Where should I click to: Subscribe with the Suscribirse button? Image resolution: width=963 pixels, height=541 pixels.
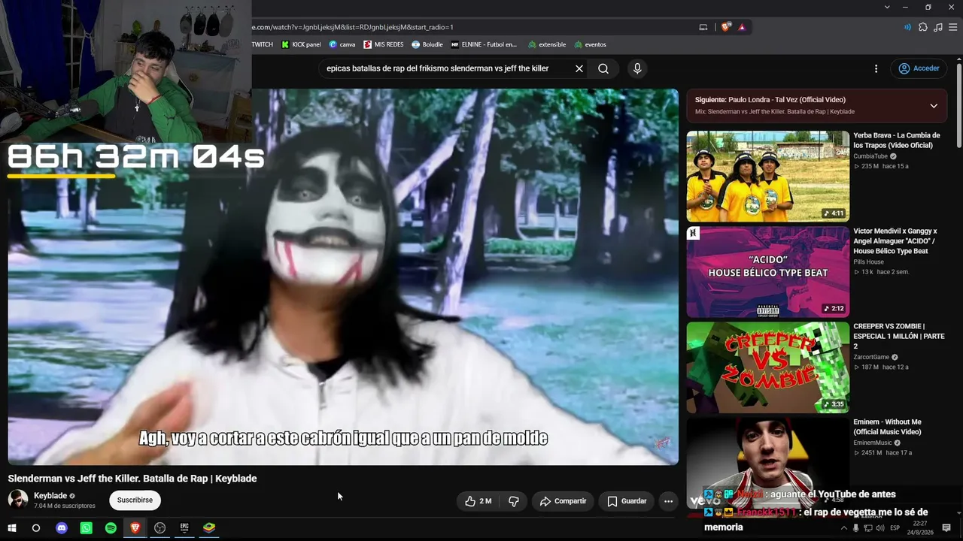pyautogui.click(x=135, y=500)
